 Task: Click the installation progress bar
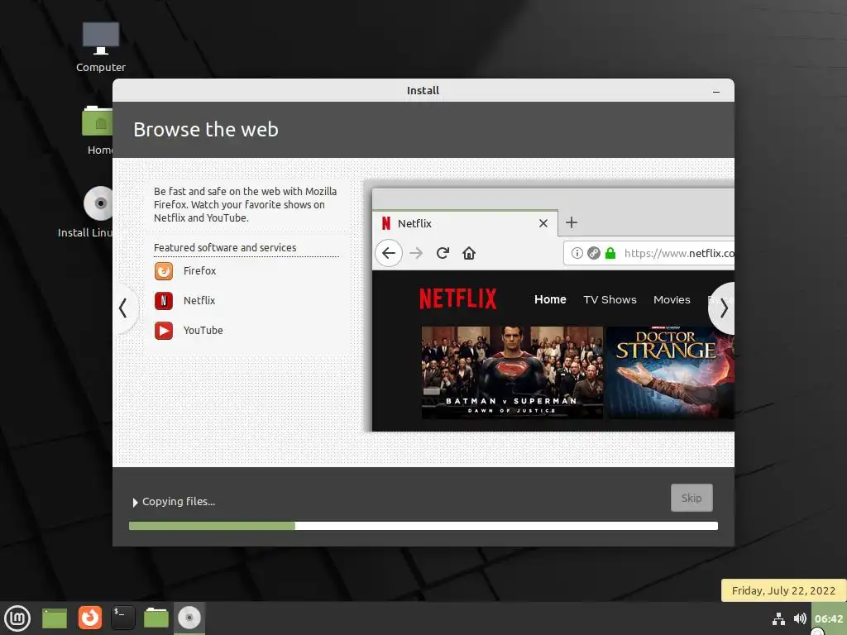click(x=423, y=526)
